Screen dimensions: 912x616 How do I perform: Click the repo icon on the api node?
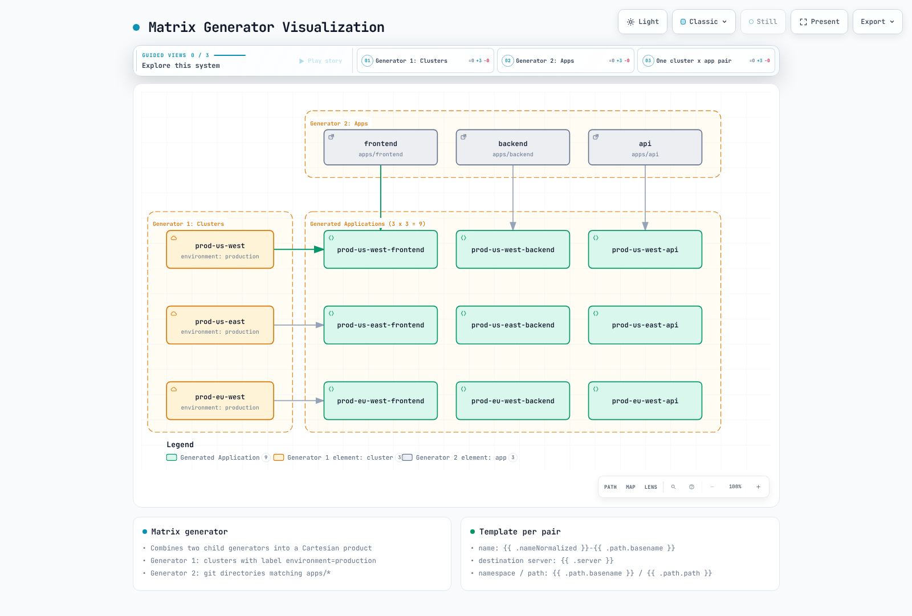tap(596, 137)
